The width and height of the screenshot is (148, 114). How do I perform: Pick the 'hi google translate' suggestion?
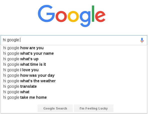tap(74, 86)
